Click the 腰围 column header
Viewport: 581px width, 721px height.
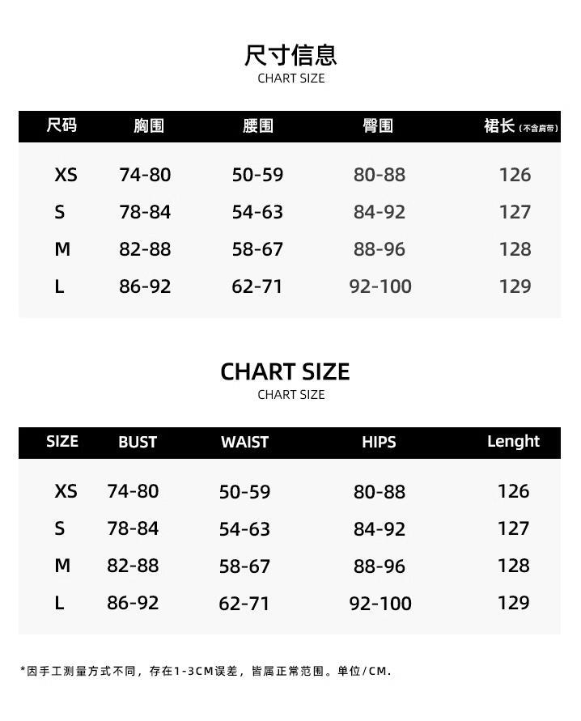coord(257,126)
